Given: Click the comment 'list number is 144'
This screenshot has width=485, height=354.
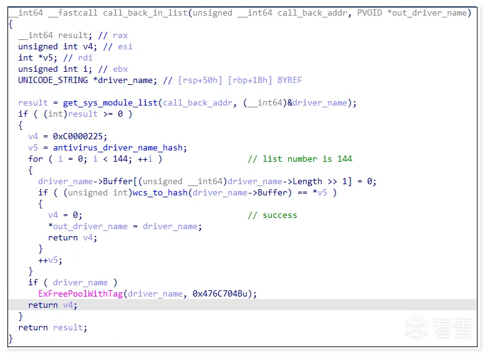Looking at the screenshot, I should click(x=307, y=159).
